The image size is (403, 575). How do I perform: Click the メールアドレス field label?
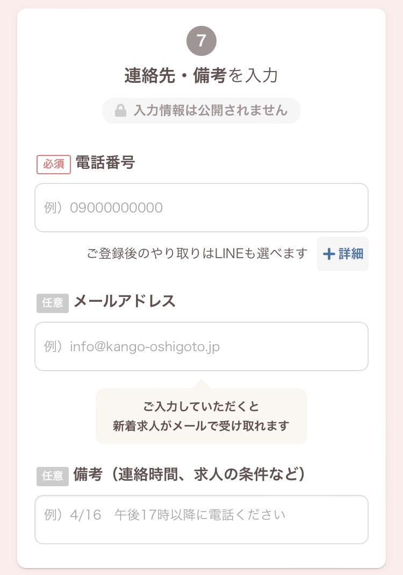(125, 301)
